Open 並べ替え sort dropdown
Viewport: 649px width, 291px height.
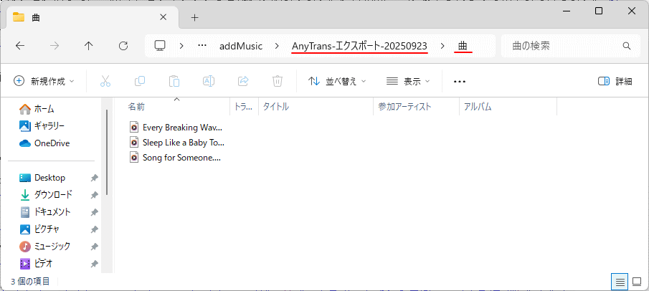[x=337, y=81]
